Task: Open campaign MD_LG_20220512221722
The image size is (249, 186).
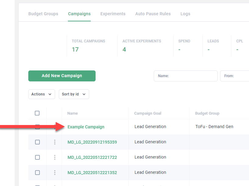Action: (92, 157)
